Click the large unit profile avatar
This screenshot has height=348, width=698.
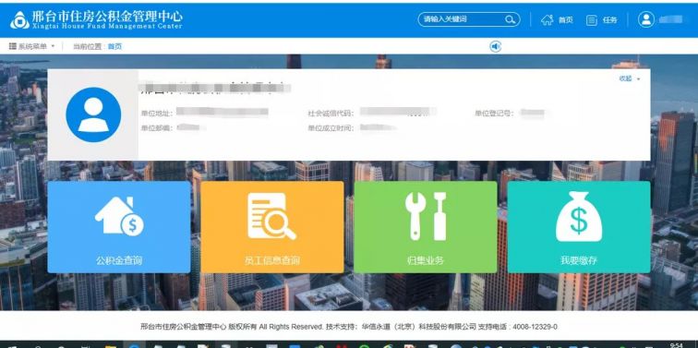tap(93, 114)
